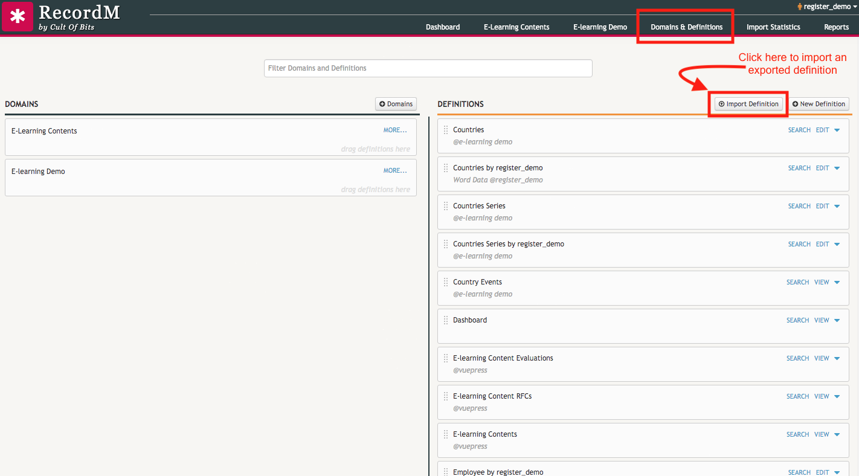Viewport: 859px width, 476px height.
Task: Click drag handle for E-learning Content Evaluations
Action: tap(446, 358)
